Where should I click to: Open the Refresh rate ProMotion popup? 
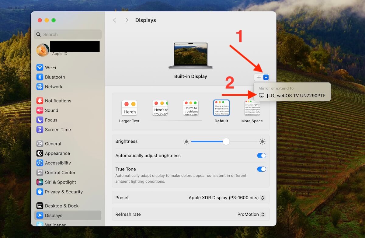coord(251,214)
